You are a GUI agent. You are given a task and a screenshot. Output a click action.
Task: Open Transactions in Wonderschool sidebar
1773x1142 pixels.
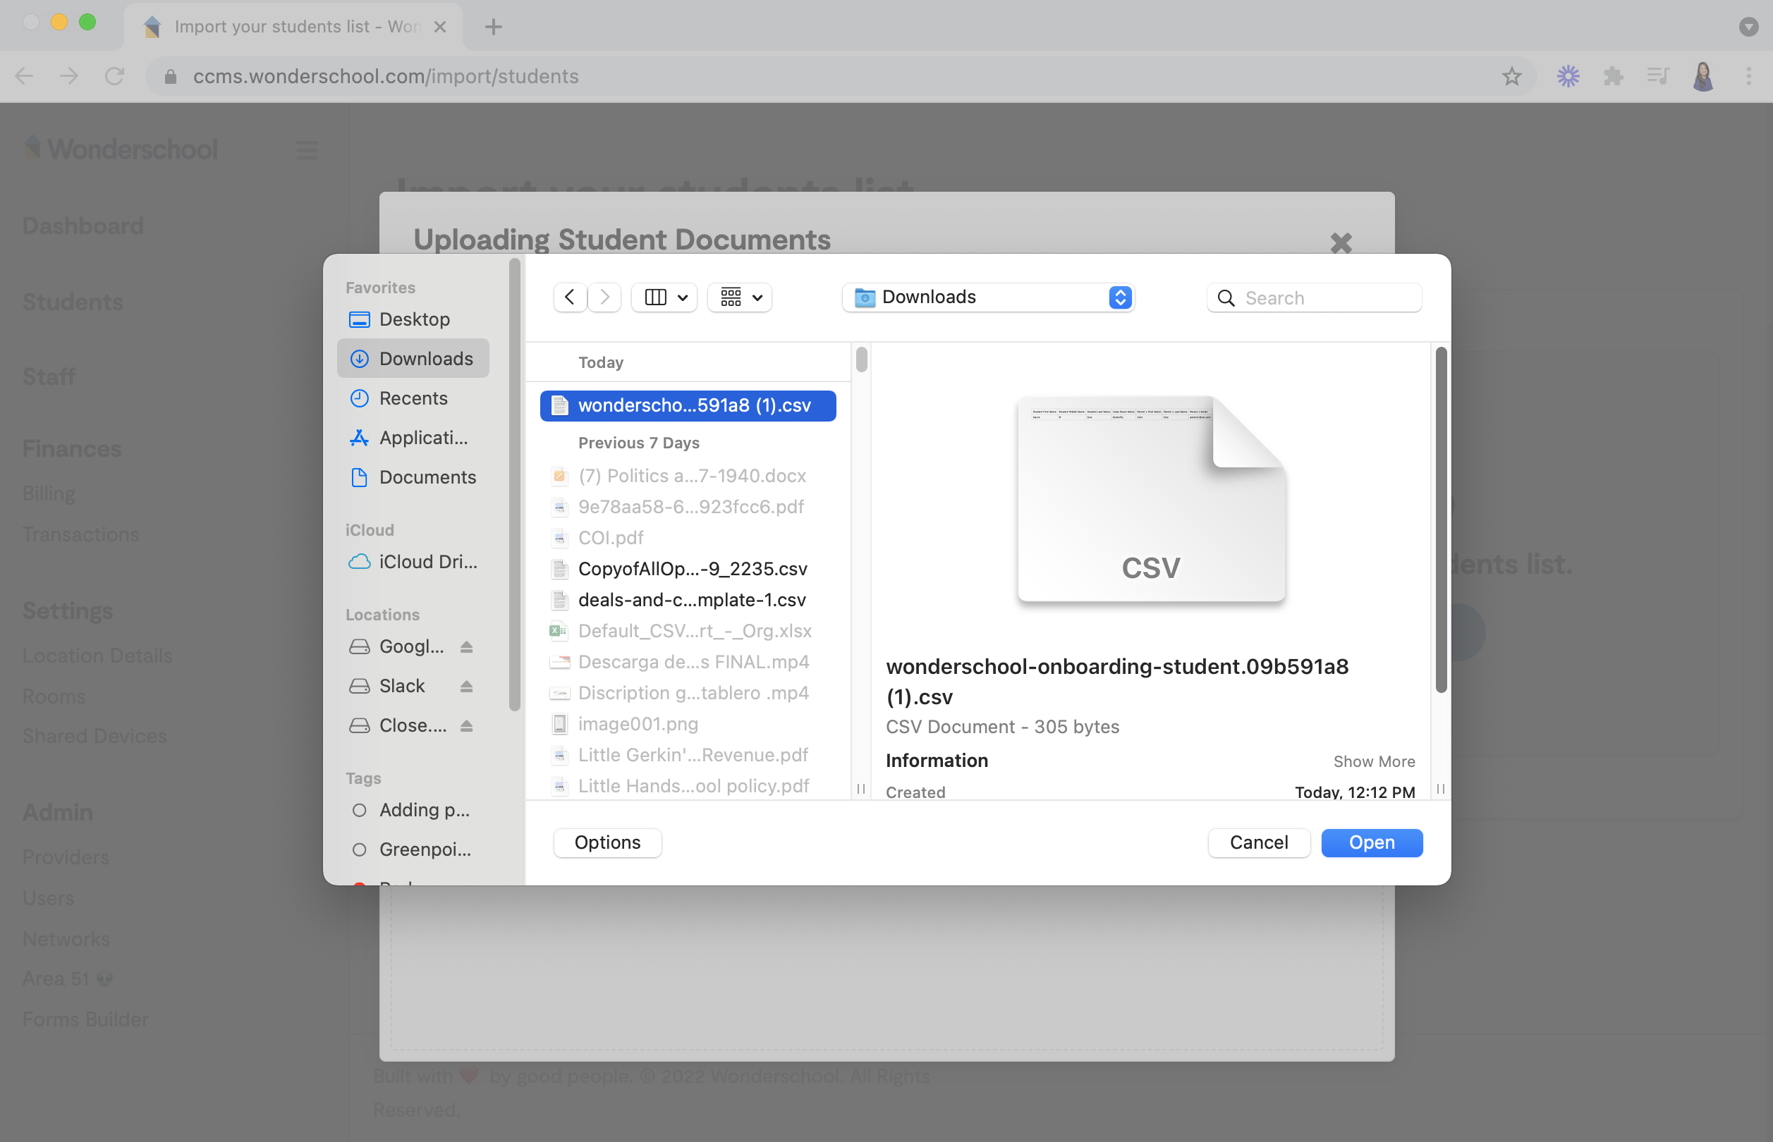point(81,534)
